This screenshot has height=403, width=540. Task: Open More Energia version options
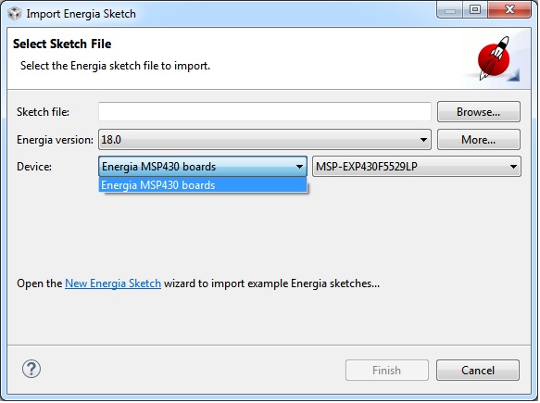(x=478, y=140)
